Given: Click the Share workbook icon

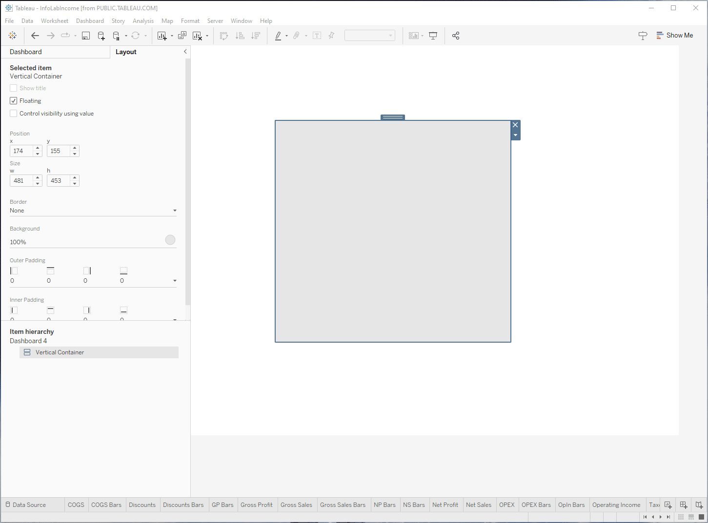Looking at the screenshot, I should [456, 36].
